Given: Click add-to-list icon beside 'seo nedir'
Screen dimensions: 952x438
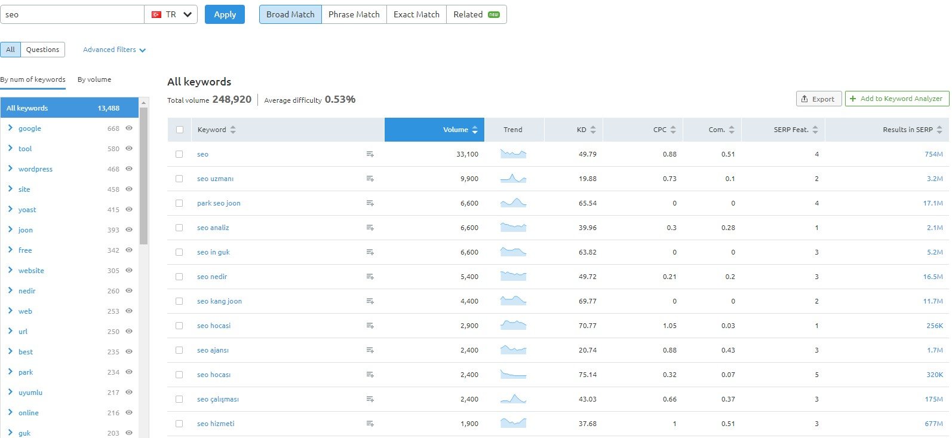Looking at the screenshot, I should [x=370, y=277].
